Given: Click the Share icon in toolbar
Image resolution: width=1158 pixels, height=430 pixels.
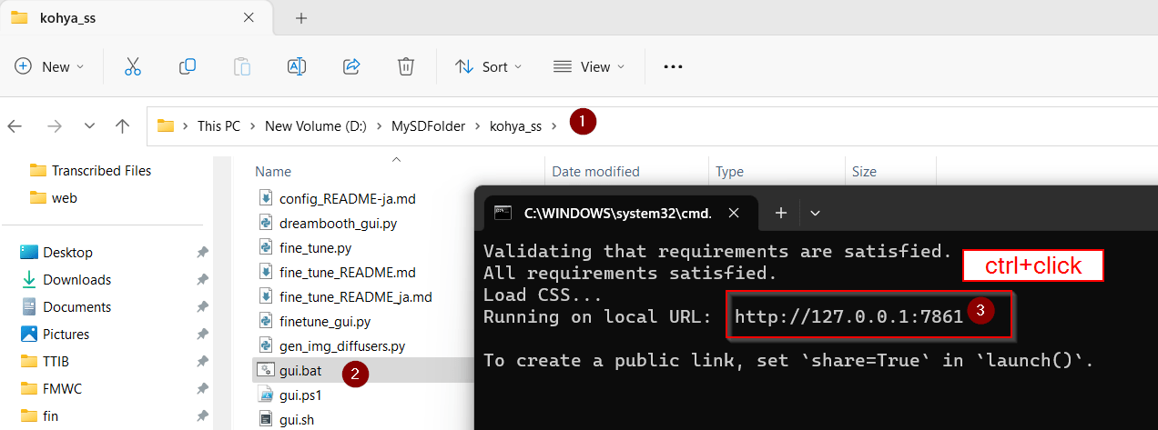Looking at the screenshot, I should [x=351, y=66].
